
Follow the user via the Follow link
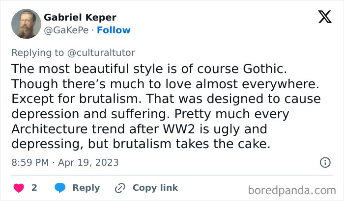coord(114,30)
